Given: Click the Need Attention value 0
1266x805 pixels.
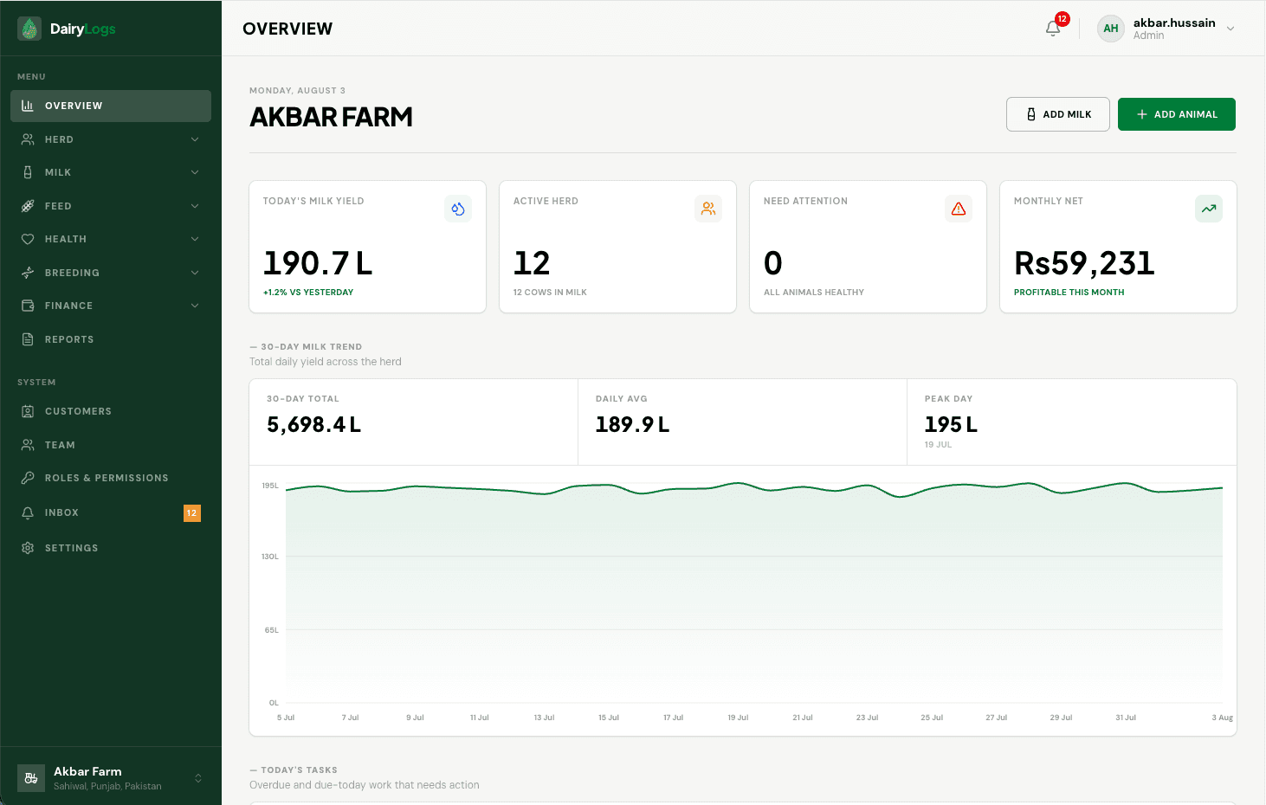Looking at the screenshot, I should 773,263.
